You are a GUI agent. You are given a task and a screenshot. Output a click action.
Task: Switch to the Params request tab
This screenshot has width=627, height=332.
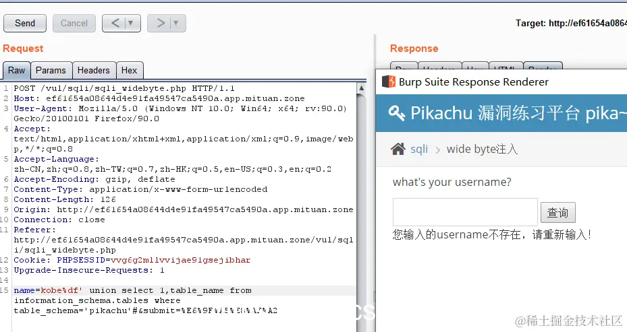pyautogui.click(x=51, y=70)
